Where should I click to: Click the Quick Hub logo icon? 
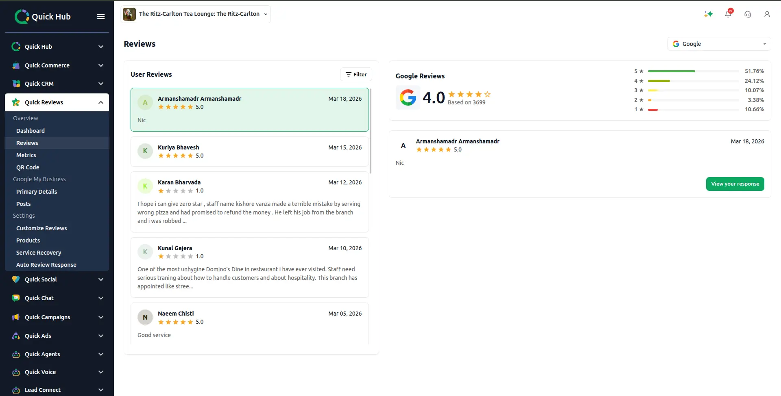pyautogui.click(x=22, y=17)
